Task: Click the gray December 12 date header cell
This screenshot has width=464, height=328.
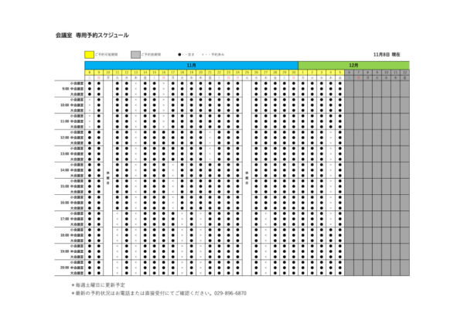Action: click(404, 72)
